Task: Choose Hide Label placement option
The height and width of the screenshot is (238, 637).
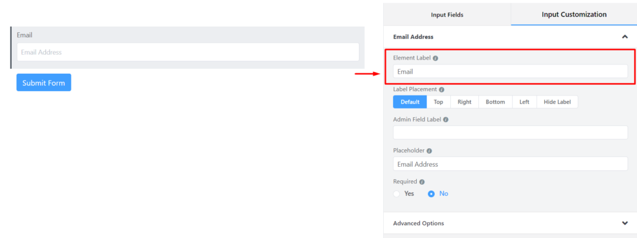Action: pyautogui.click(x=557, y=102)
